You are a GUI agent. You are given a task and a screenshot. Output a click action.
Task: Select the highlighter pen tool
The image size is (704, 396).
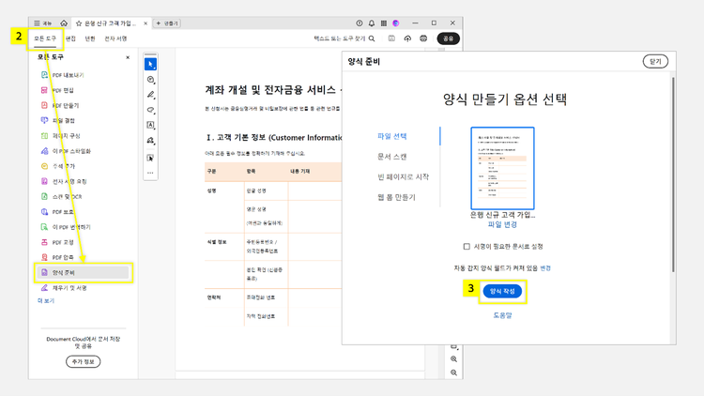150,95
